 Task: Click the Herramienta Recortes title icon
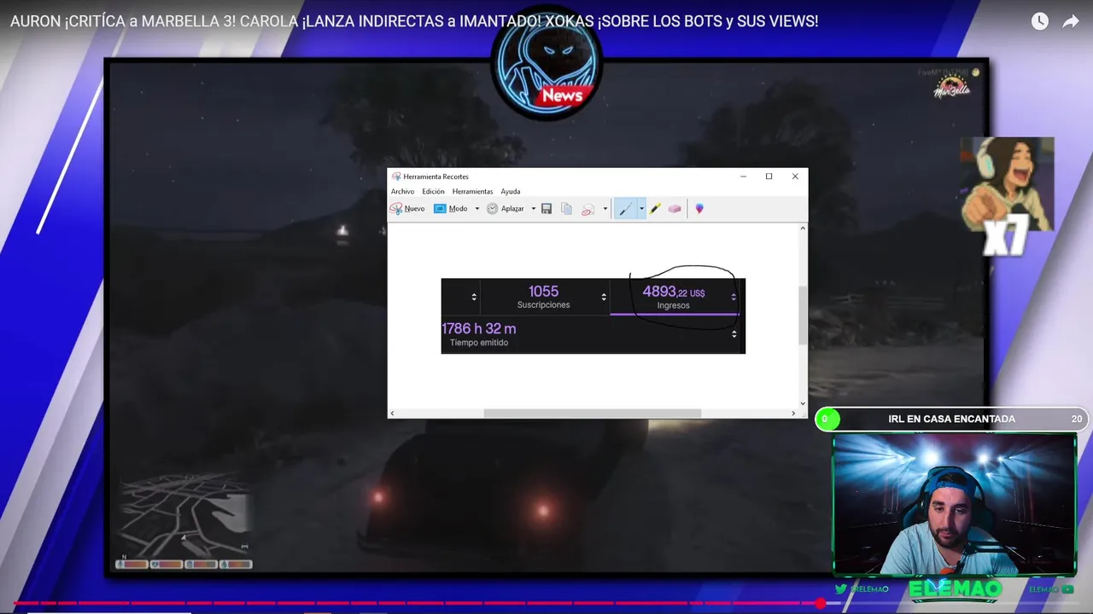pyautogui.click(x=396, y=177)
